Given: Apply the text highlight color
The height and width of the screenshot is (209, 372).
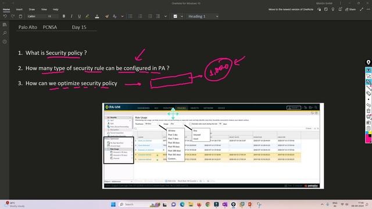Looking at the screenshot, I should click(87, 16).
